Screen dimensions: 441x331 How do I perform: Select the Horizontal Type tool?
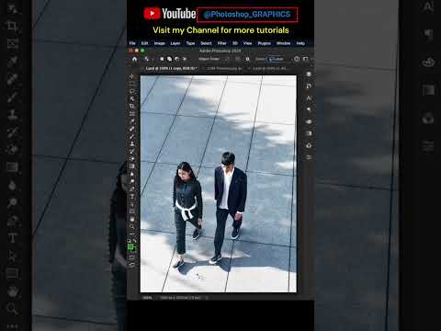(x=132, y=196)
